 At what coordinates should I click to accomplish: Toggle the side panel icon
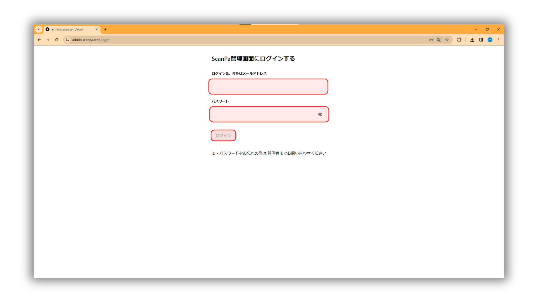481,40
